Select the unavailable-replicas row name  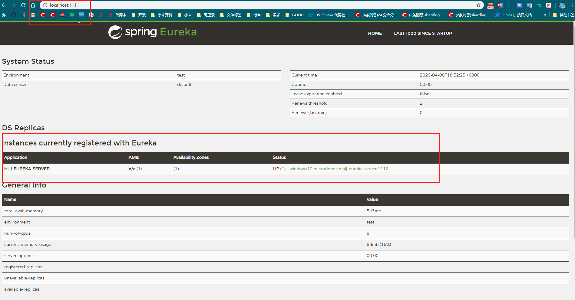coord(24,278)
